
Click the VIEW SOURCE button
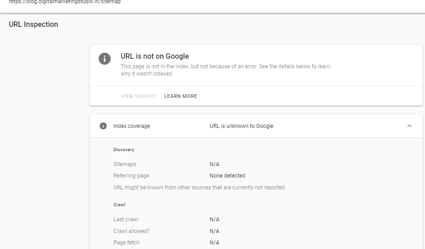click(x=138, y=97)
